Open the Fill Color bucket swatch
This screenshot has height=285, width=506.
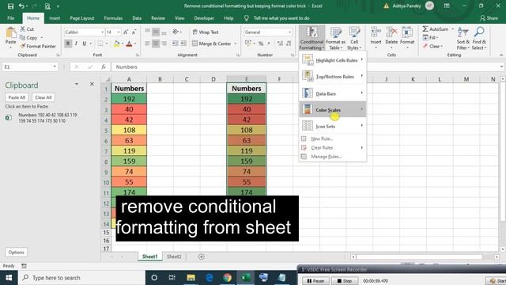(117, 44)
